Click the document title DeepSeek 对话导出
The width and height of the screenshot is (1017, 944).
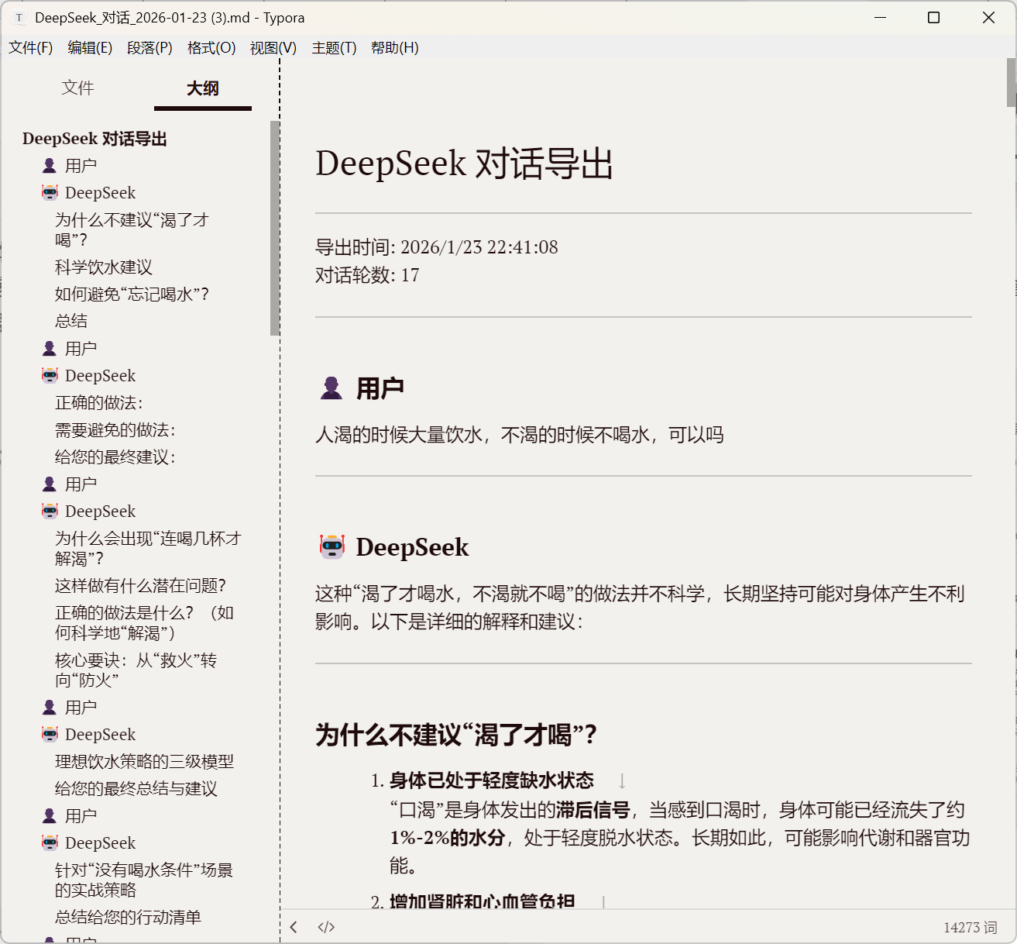coord(465,164)
